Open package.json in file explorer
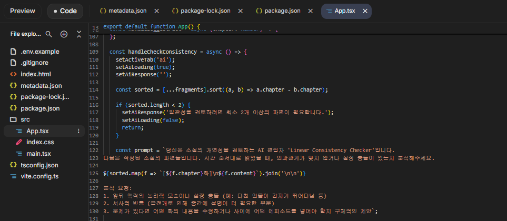 44,108
